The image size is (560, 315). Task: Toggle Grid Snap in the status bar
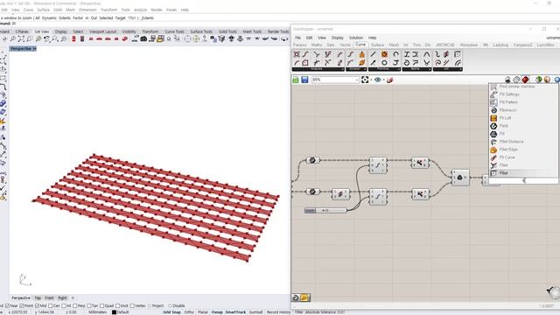pos(171,312)
